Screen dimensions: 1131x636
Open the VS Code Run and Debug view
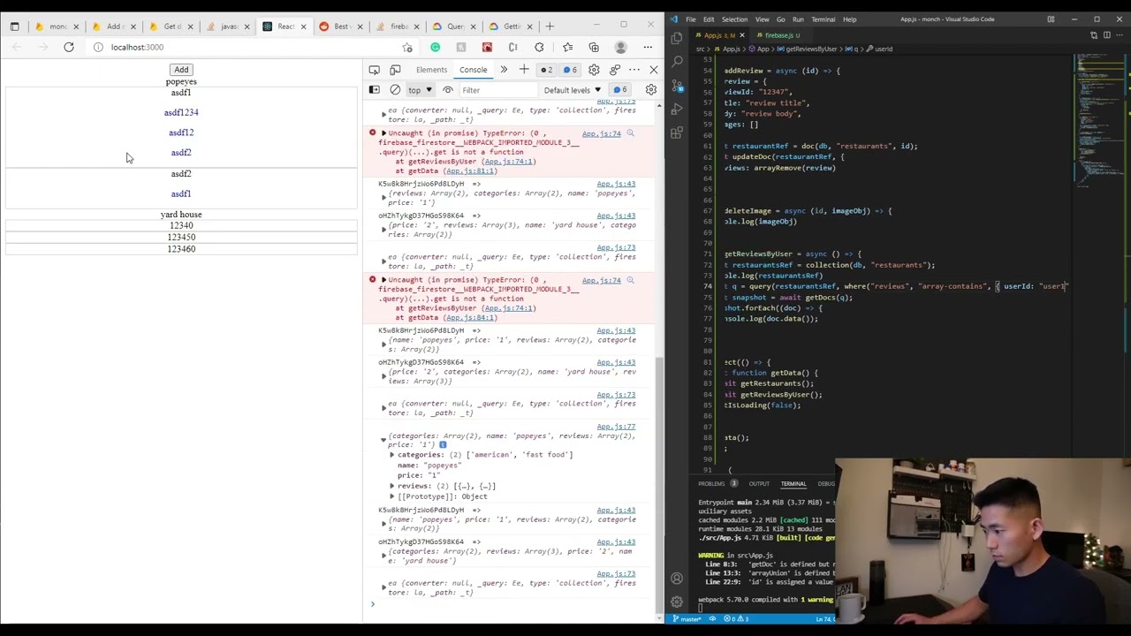click(677, 110)
